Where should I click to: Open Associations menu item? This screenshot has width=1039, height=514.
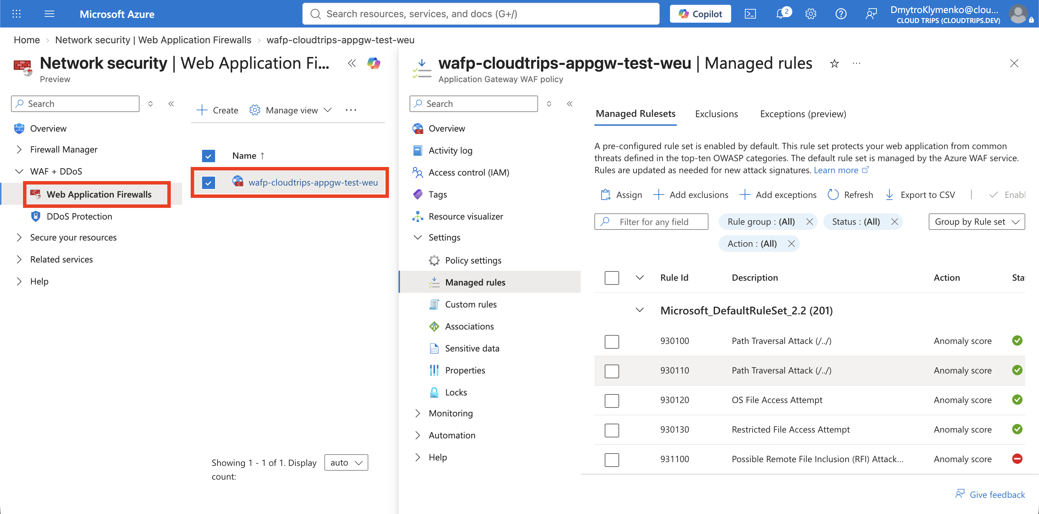[x=469, y=326]
